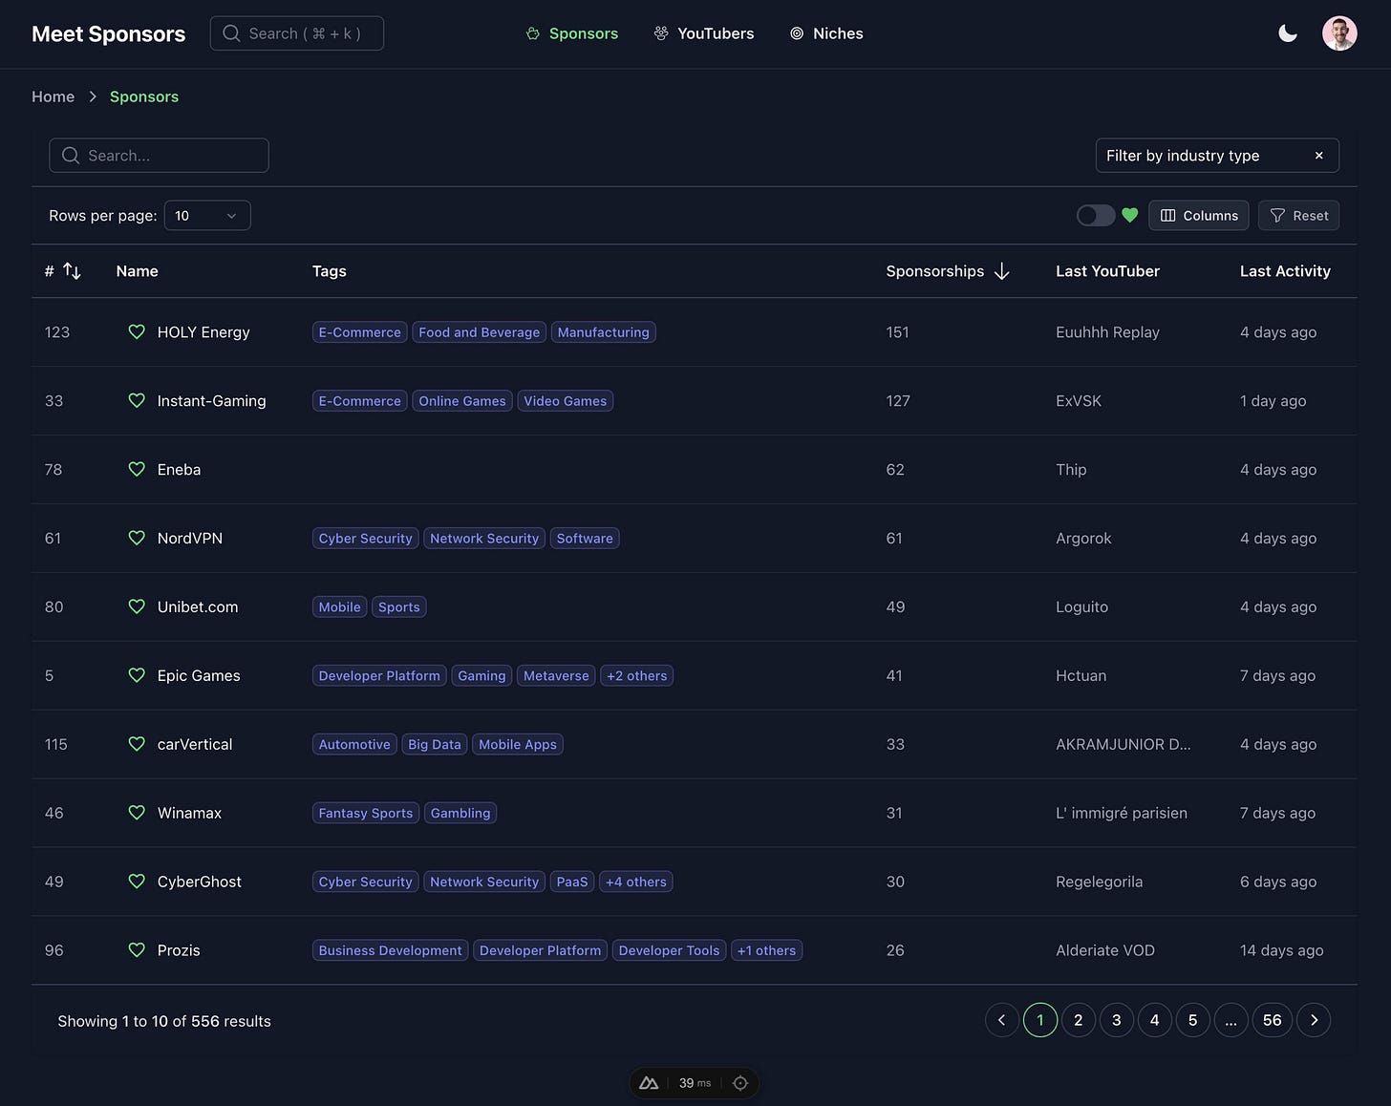1391x1106 pixels.
Task: Favorite Eneba with heart icon
Action: coord(137,469)
